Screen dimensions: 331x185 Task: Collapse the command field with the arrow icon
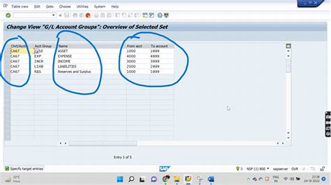60,15
